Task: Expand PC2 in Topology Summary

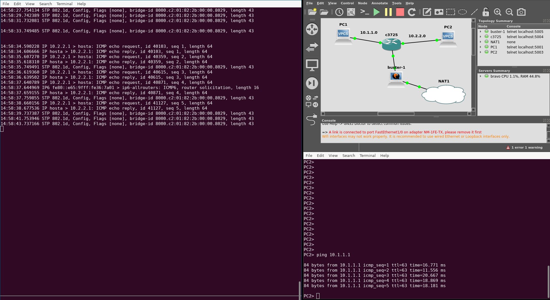Action: [x=481, y=52]
